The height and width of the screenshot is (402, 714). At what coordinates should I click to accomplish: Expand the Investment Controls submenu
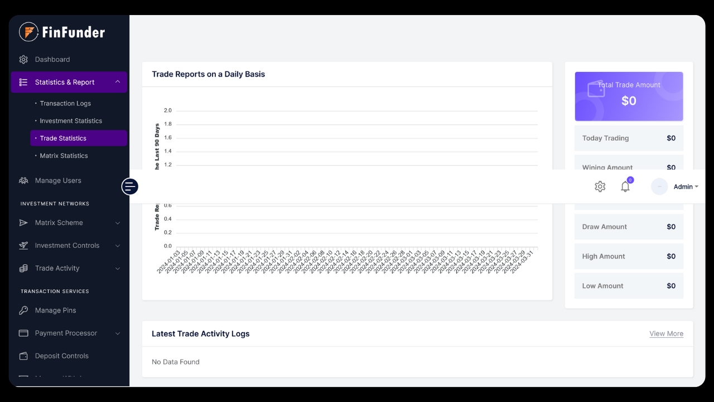(118, 246)
